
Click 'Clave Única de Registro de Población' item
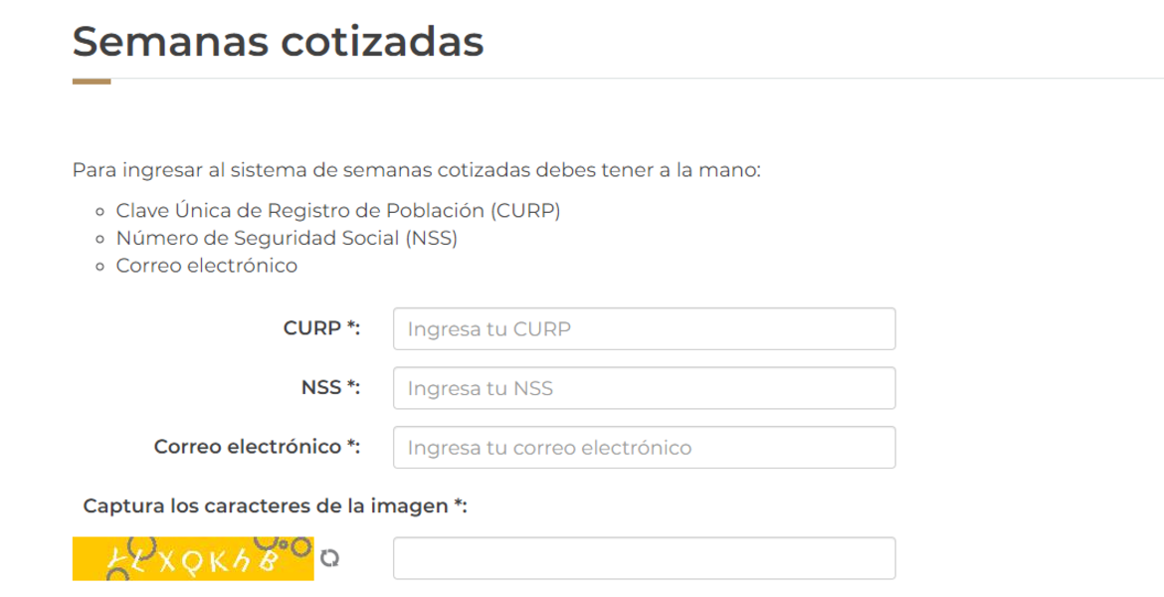[338, 211]
